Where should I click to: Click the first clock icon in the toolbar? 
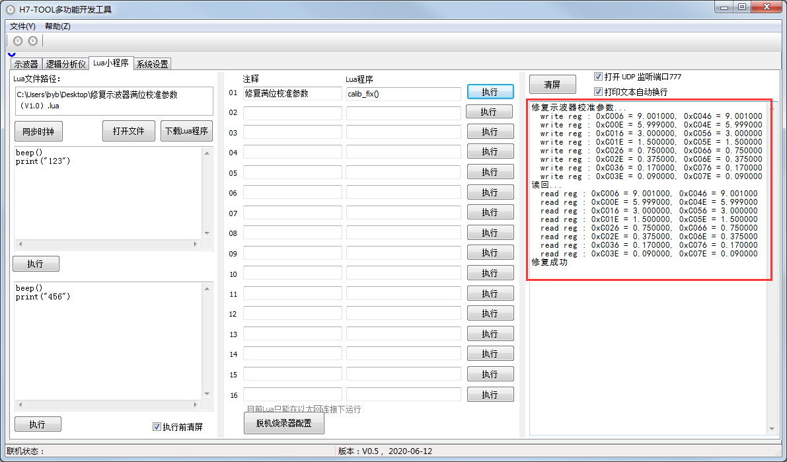pyautogui.click(x=18, y=41)
